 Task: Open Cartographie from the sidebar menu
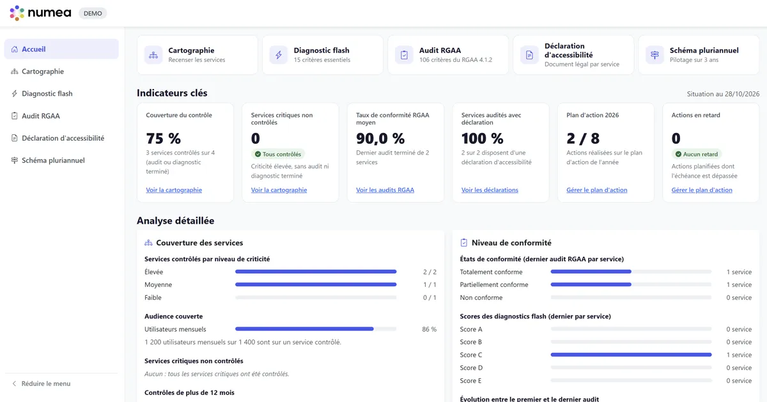pyautogui.click(x=61, y=72)
